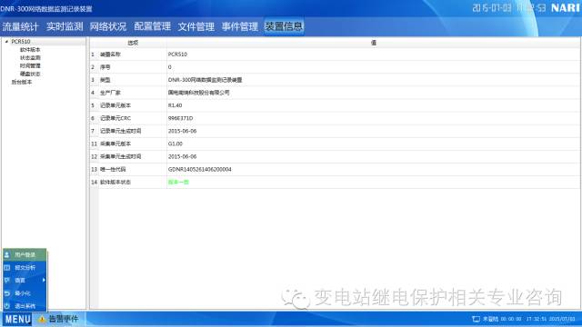Choose 报文分析 in the MENU popup
The image size is (582, 327).
25,268
